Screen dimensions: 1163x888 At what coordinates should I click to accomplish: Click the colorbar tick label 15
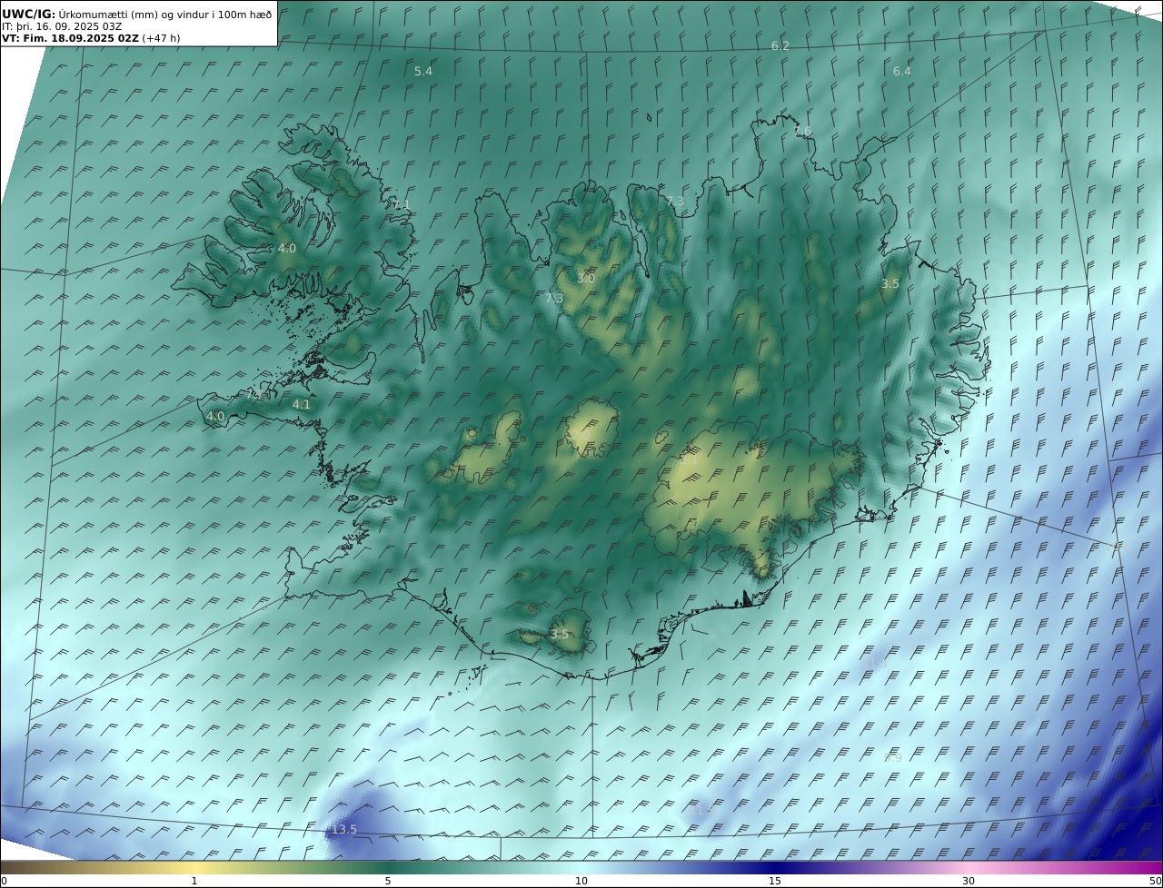pos(775,881)
